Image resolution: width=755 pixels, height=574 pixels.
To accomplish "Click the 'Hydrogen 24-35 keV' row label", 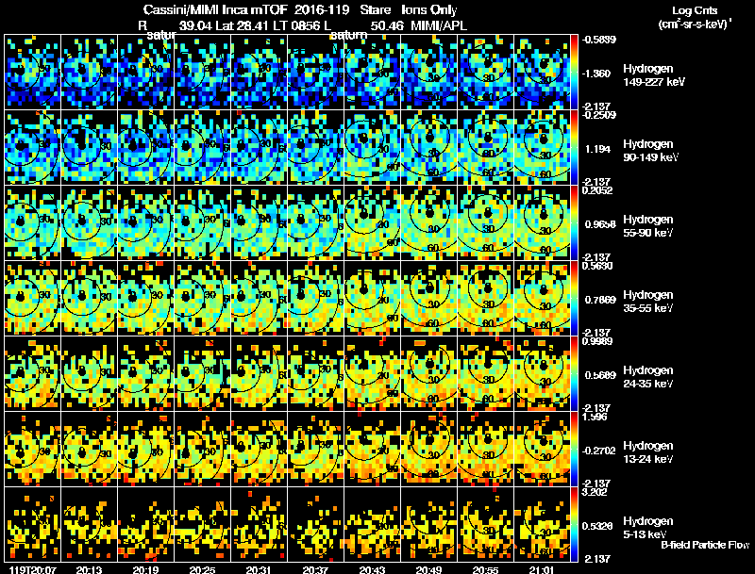I will (648, 377).
